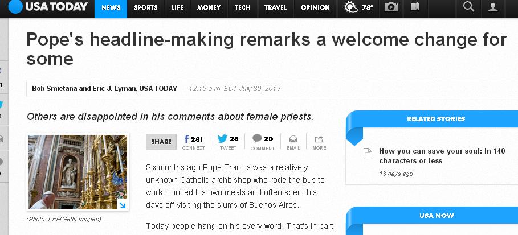Email this article via envelope icon

click(293, 142)
